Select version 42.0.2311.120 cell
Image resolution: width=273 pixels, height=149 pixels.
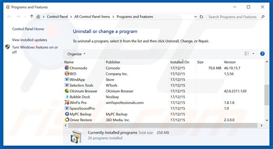pyautogui.click(x=235, y=91)
